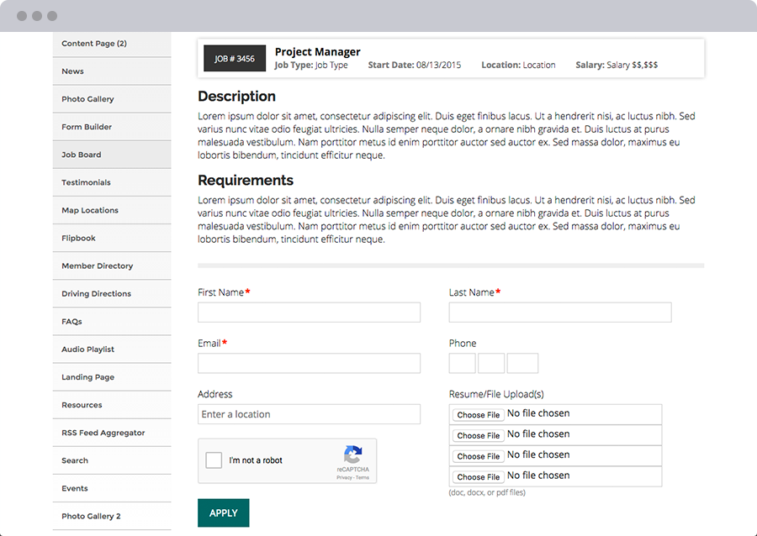This screenshot has width=757, height=536.
Task: Click the fourth Choose File button
Action: (x=478, y=477)
